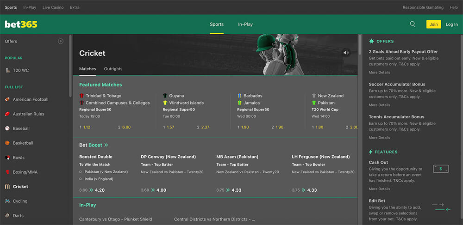This screenshot has height=225, width=463.
Task: Open the Sports tab in green header
Action: point(217,24)
